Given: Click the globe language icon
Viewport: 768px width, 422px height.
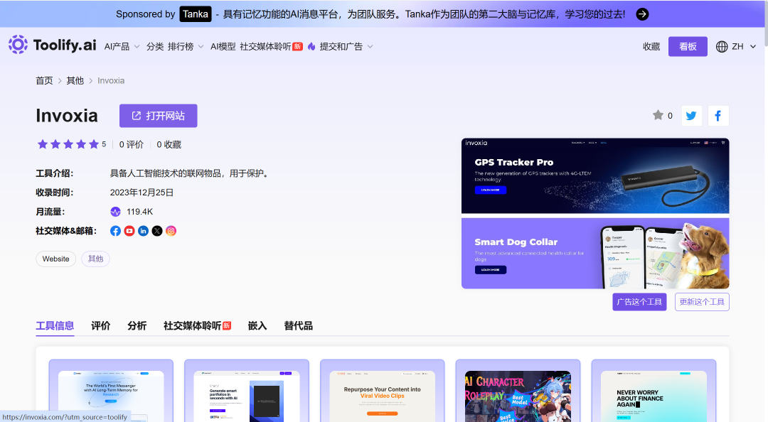Looking at the screenshot, I should [722, 46].
